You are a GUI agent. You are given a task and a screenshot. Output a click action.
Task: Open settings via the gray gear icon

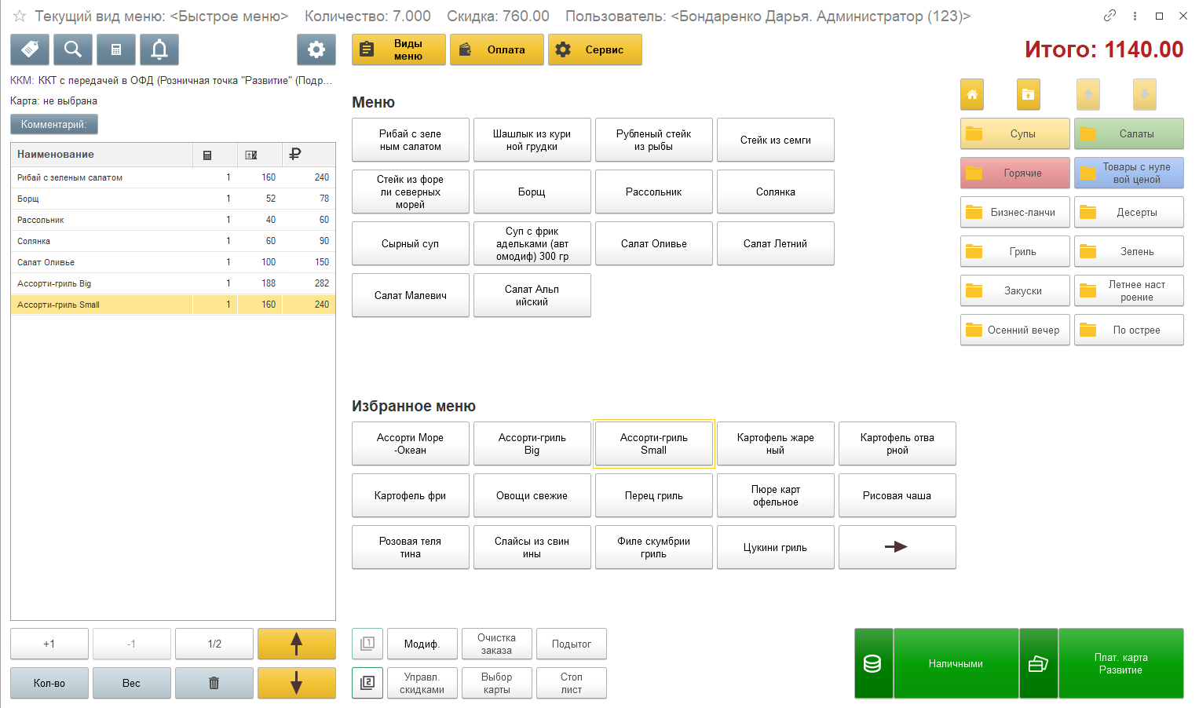point(316,49)
